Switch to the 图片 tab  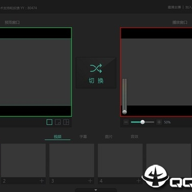109,137
